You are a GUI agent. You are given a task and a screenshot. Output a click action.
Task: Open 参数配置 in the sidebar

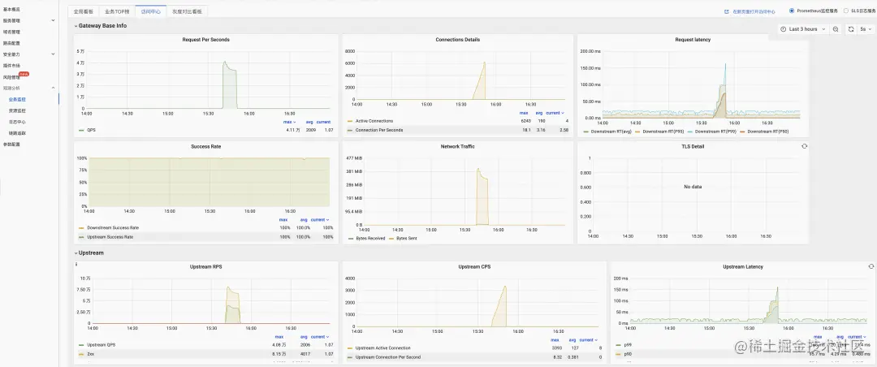[x=11, y=145]
